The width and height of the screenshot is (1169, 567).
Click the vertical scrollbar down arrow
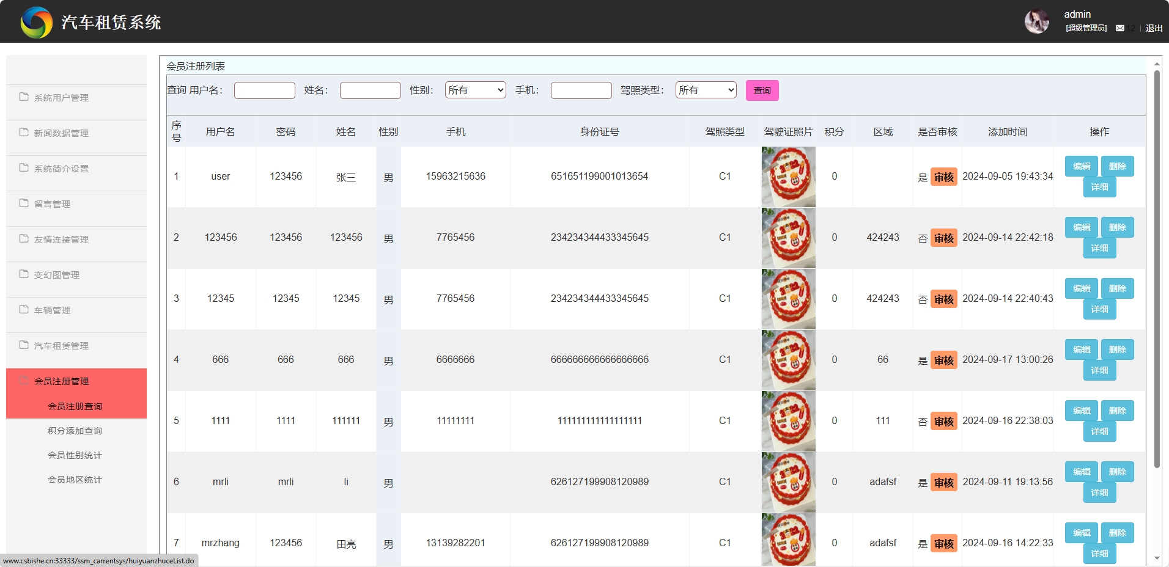click(x=1157, y=558)
